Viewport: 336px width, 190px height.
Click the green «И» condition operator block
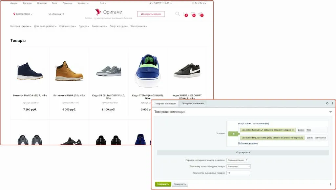pos(233,134)
